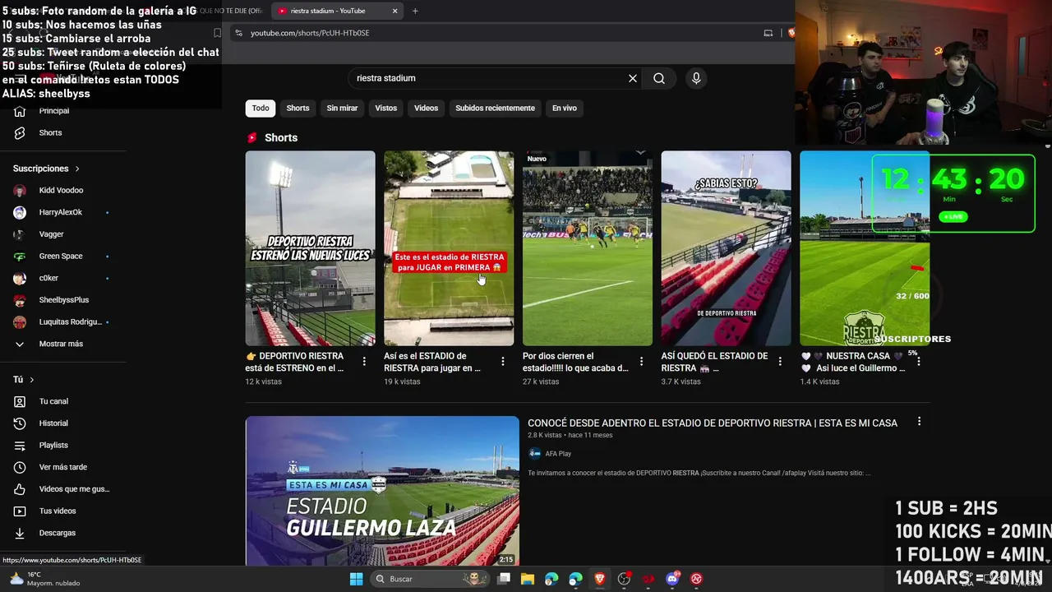
Task: Click the browser address bar URL
Action: [x=310, y=33]
